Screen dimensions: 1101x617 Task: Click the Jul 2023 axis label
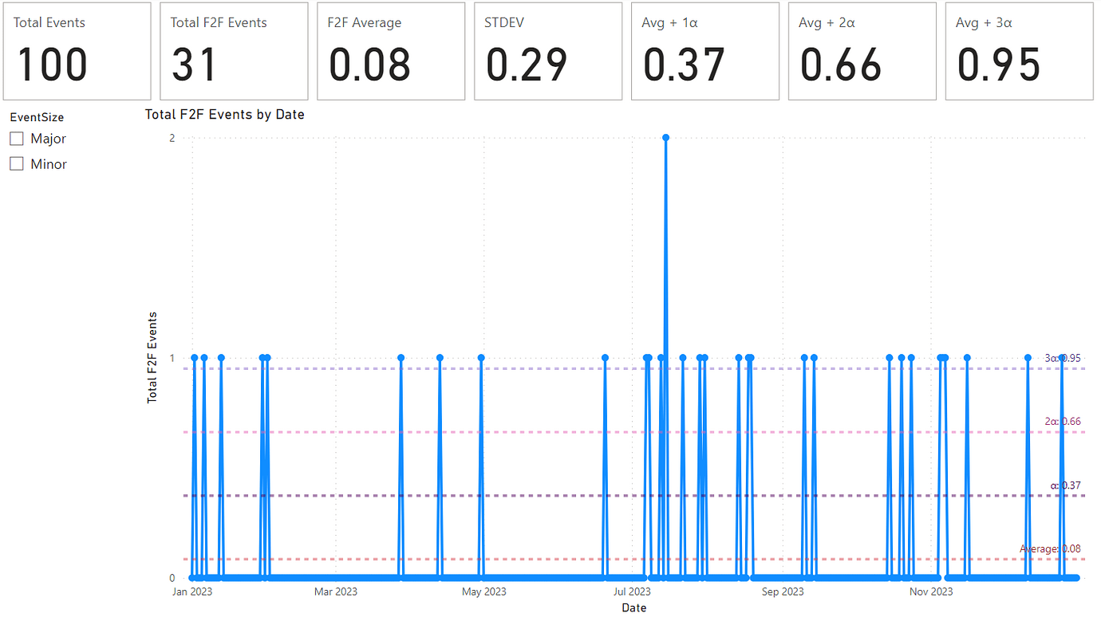633,591
